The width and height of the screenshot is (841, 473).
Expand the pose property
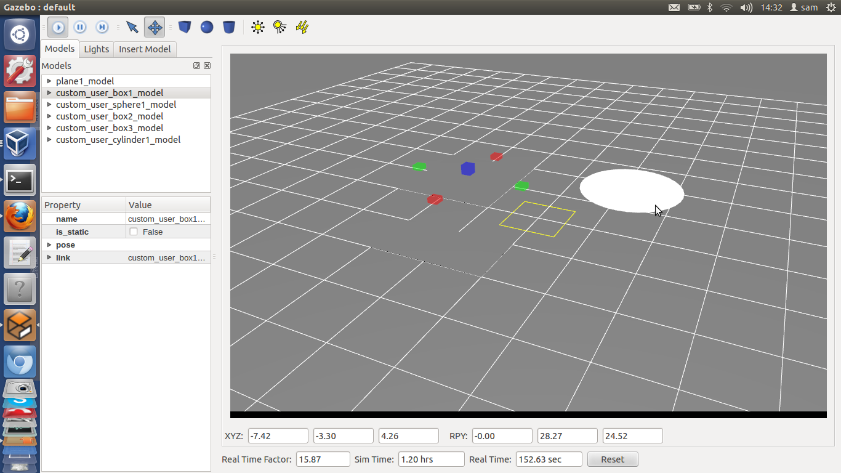pos(49,245)
